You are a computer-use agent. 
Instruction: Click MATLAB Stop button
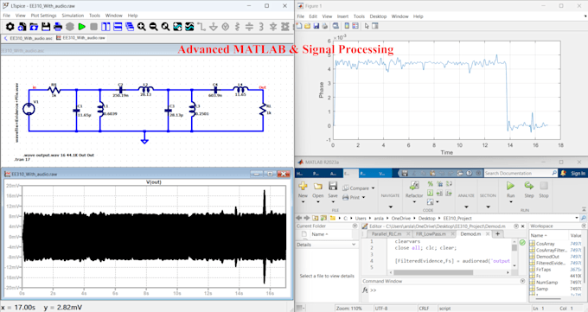(544, 189)
